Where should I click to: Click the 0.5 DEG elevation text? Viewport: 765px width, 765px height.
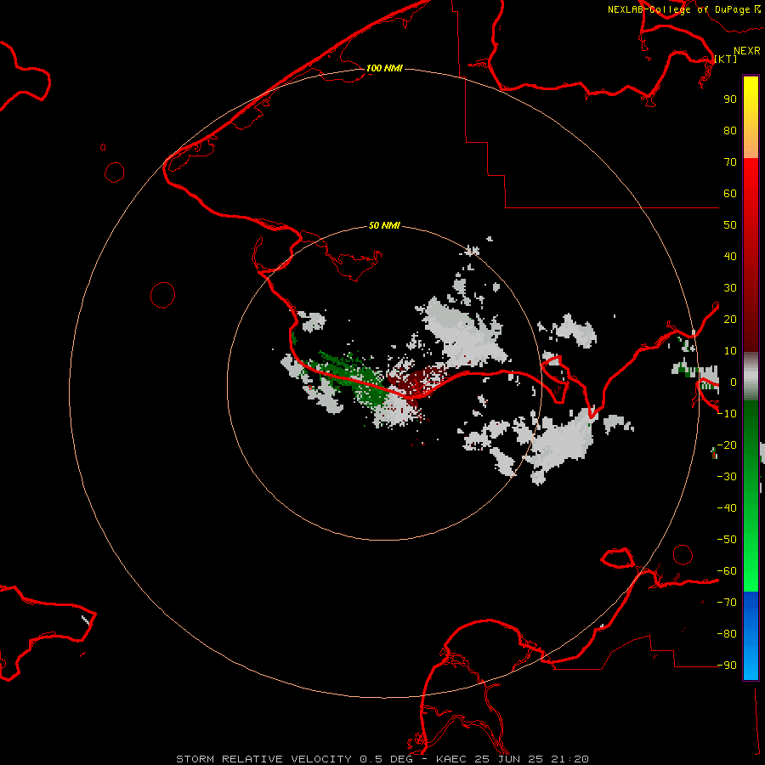pyautogui.click(x=386, y=759)
